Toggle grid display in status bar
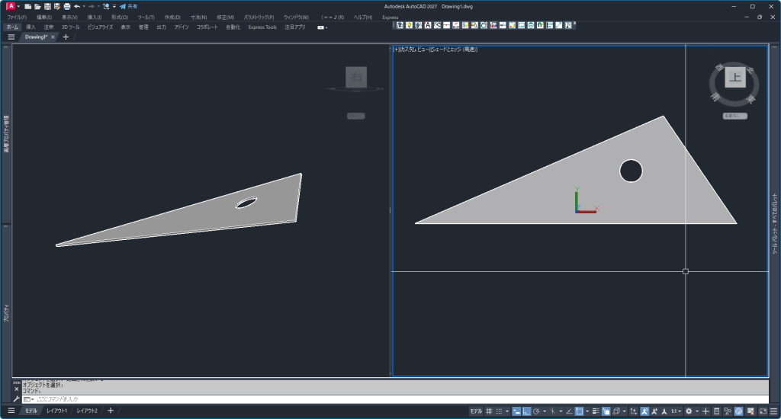This screenshot has height=419, width=781. coord(489,411)
